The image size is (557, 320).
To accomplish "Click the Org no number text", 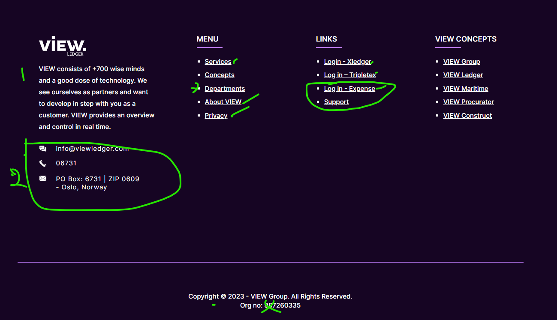I will pos(270,305).
